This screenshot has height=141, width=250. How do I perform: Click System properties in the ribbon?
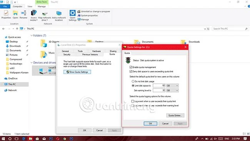[88, 15]
